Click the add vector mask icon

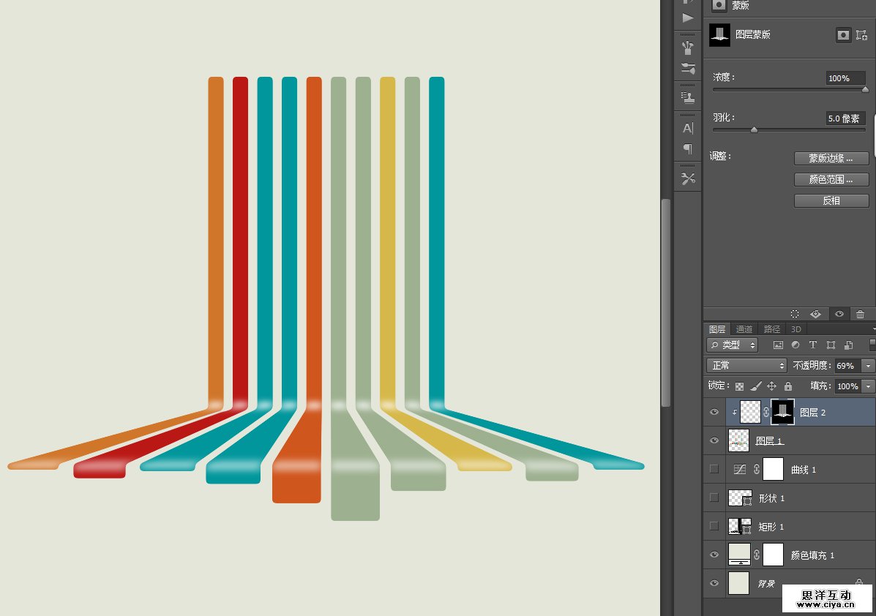(861, 35)
